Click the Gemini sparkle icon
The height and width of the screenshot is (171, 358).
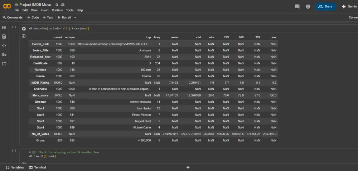pyautogui.click(x=344, y=6)
